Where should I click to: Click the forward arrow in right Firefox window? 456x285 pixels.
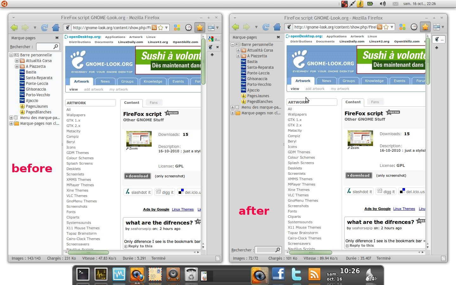(x=247, y=27)
